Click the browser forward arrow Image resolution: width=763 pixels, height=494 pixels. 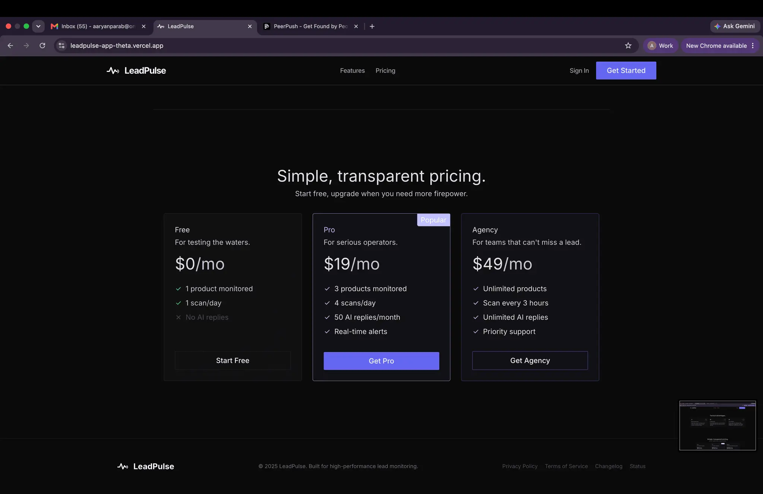pyautogui.click(x=26, y=45)
